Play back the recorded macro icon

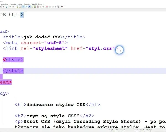[53, 7]
